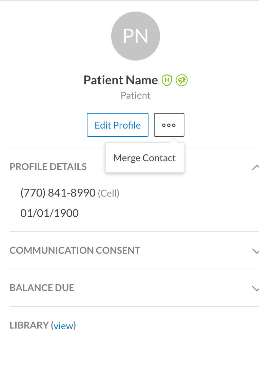
Task: Open the three-dot more options button
Action: tap(169, 125)
